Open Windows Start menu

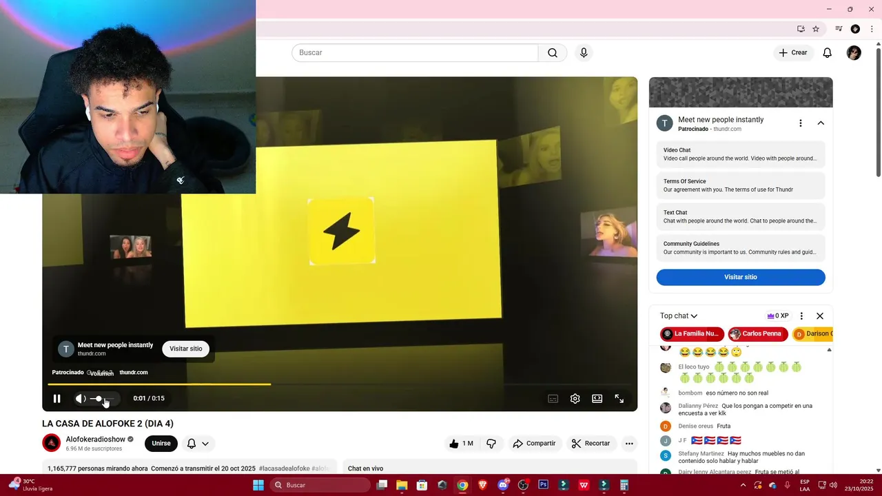pyautogui.click(x=258, y=485)
